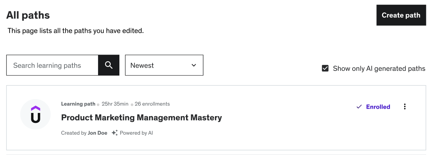This screenshot has height=155, width=432.
Task: Click the 25hr 35min duration text
Action: point(115,104)
